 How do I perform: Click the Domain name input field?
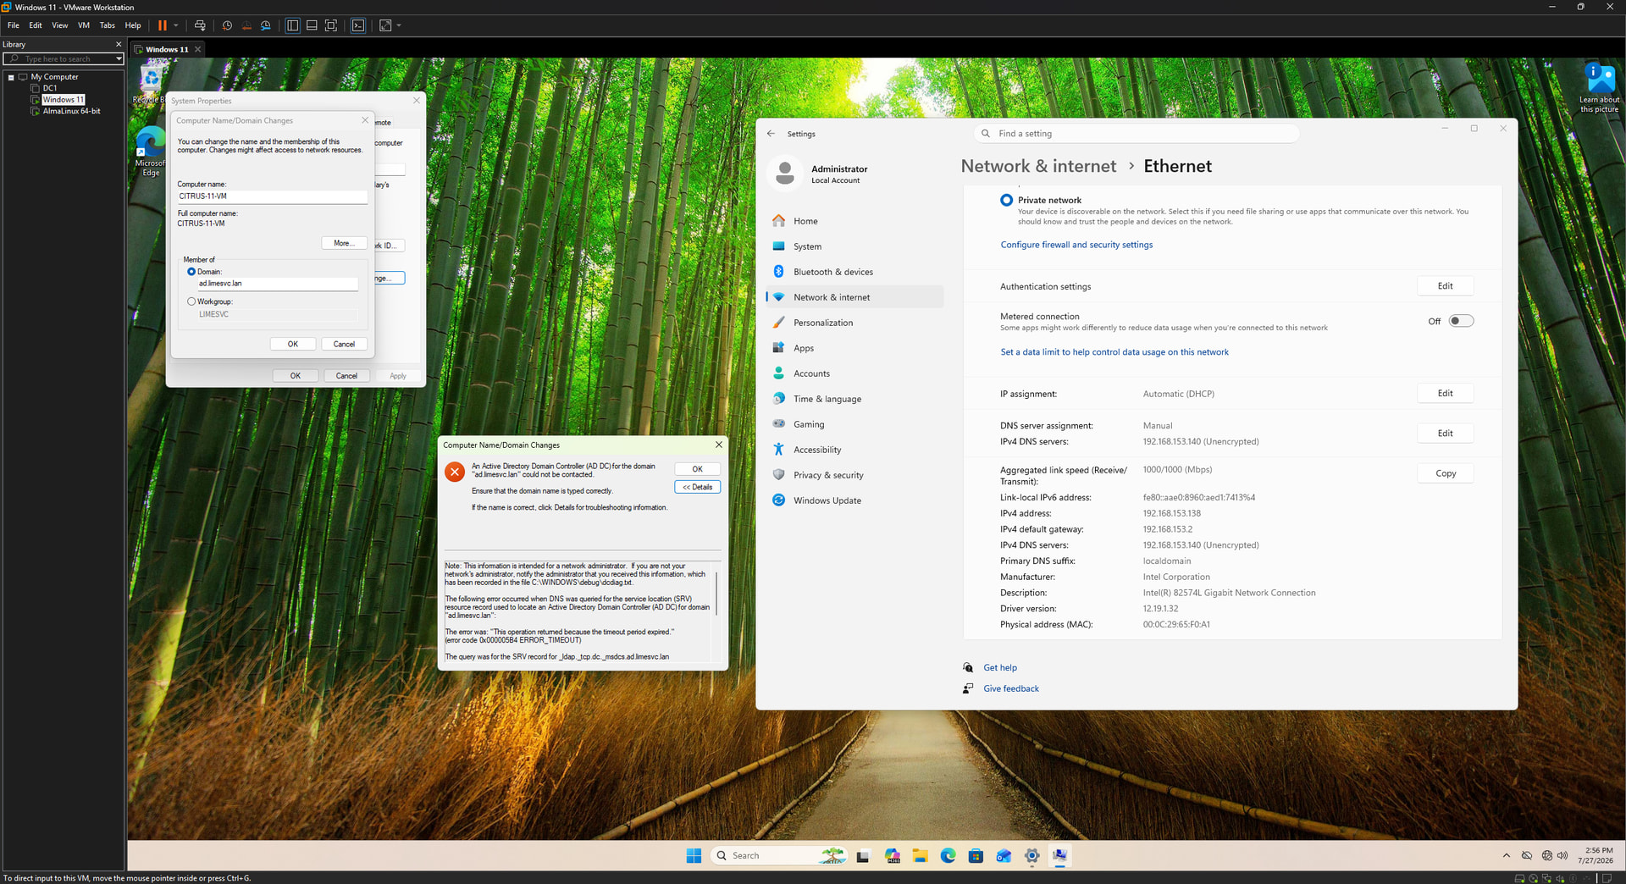[x=278, y=284]
